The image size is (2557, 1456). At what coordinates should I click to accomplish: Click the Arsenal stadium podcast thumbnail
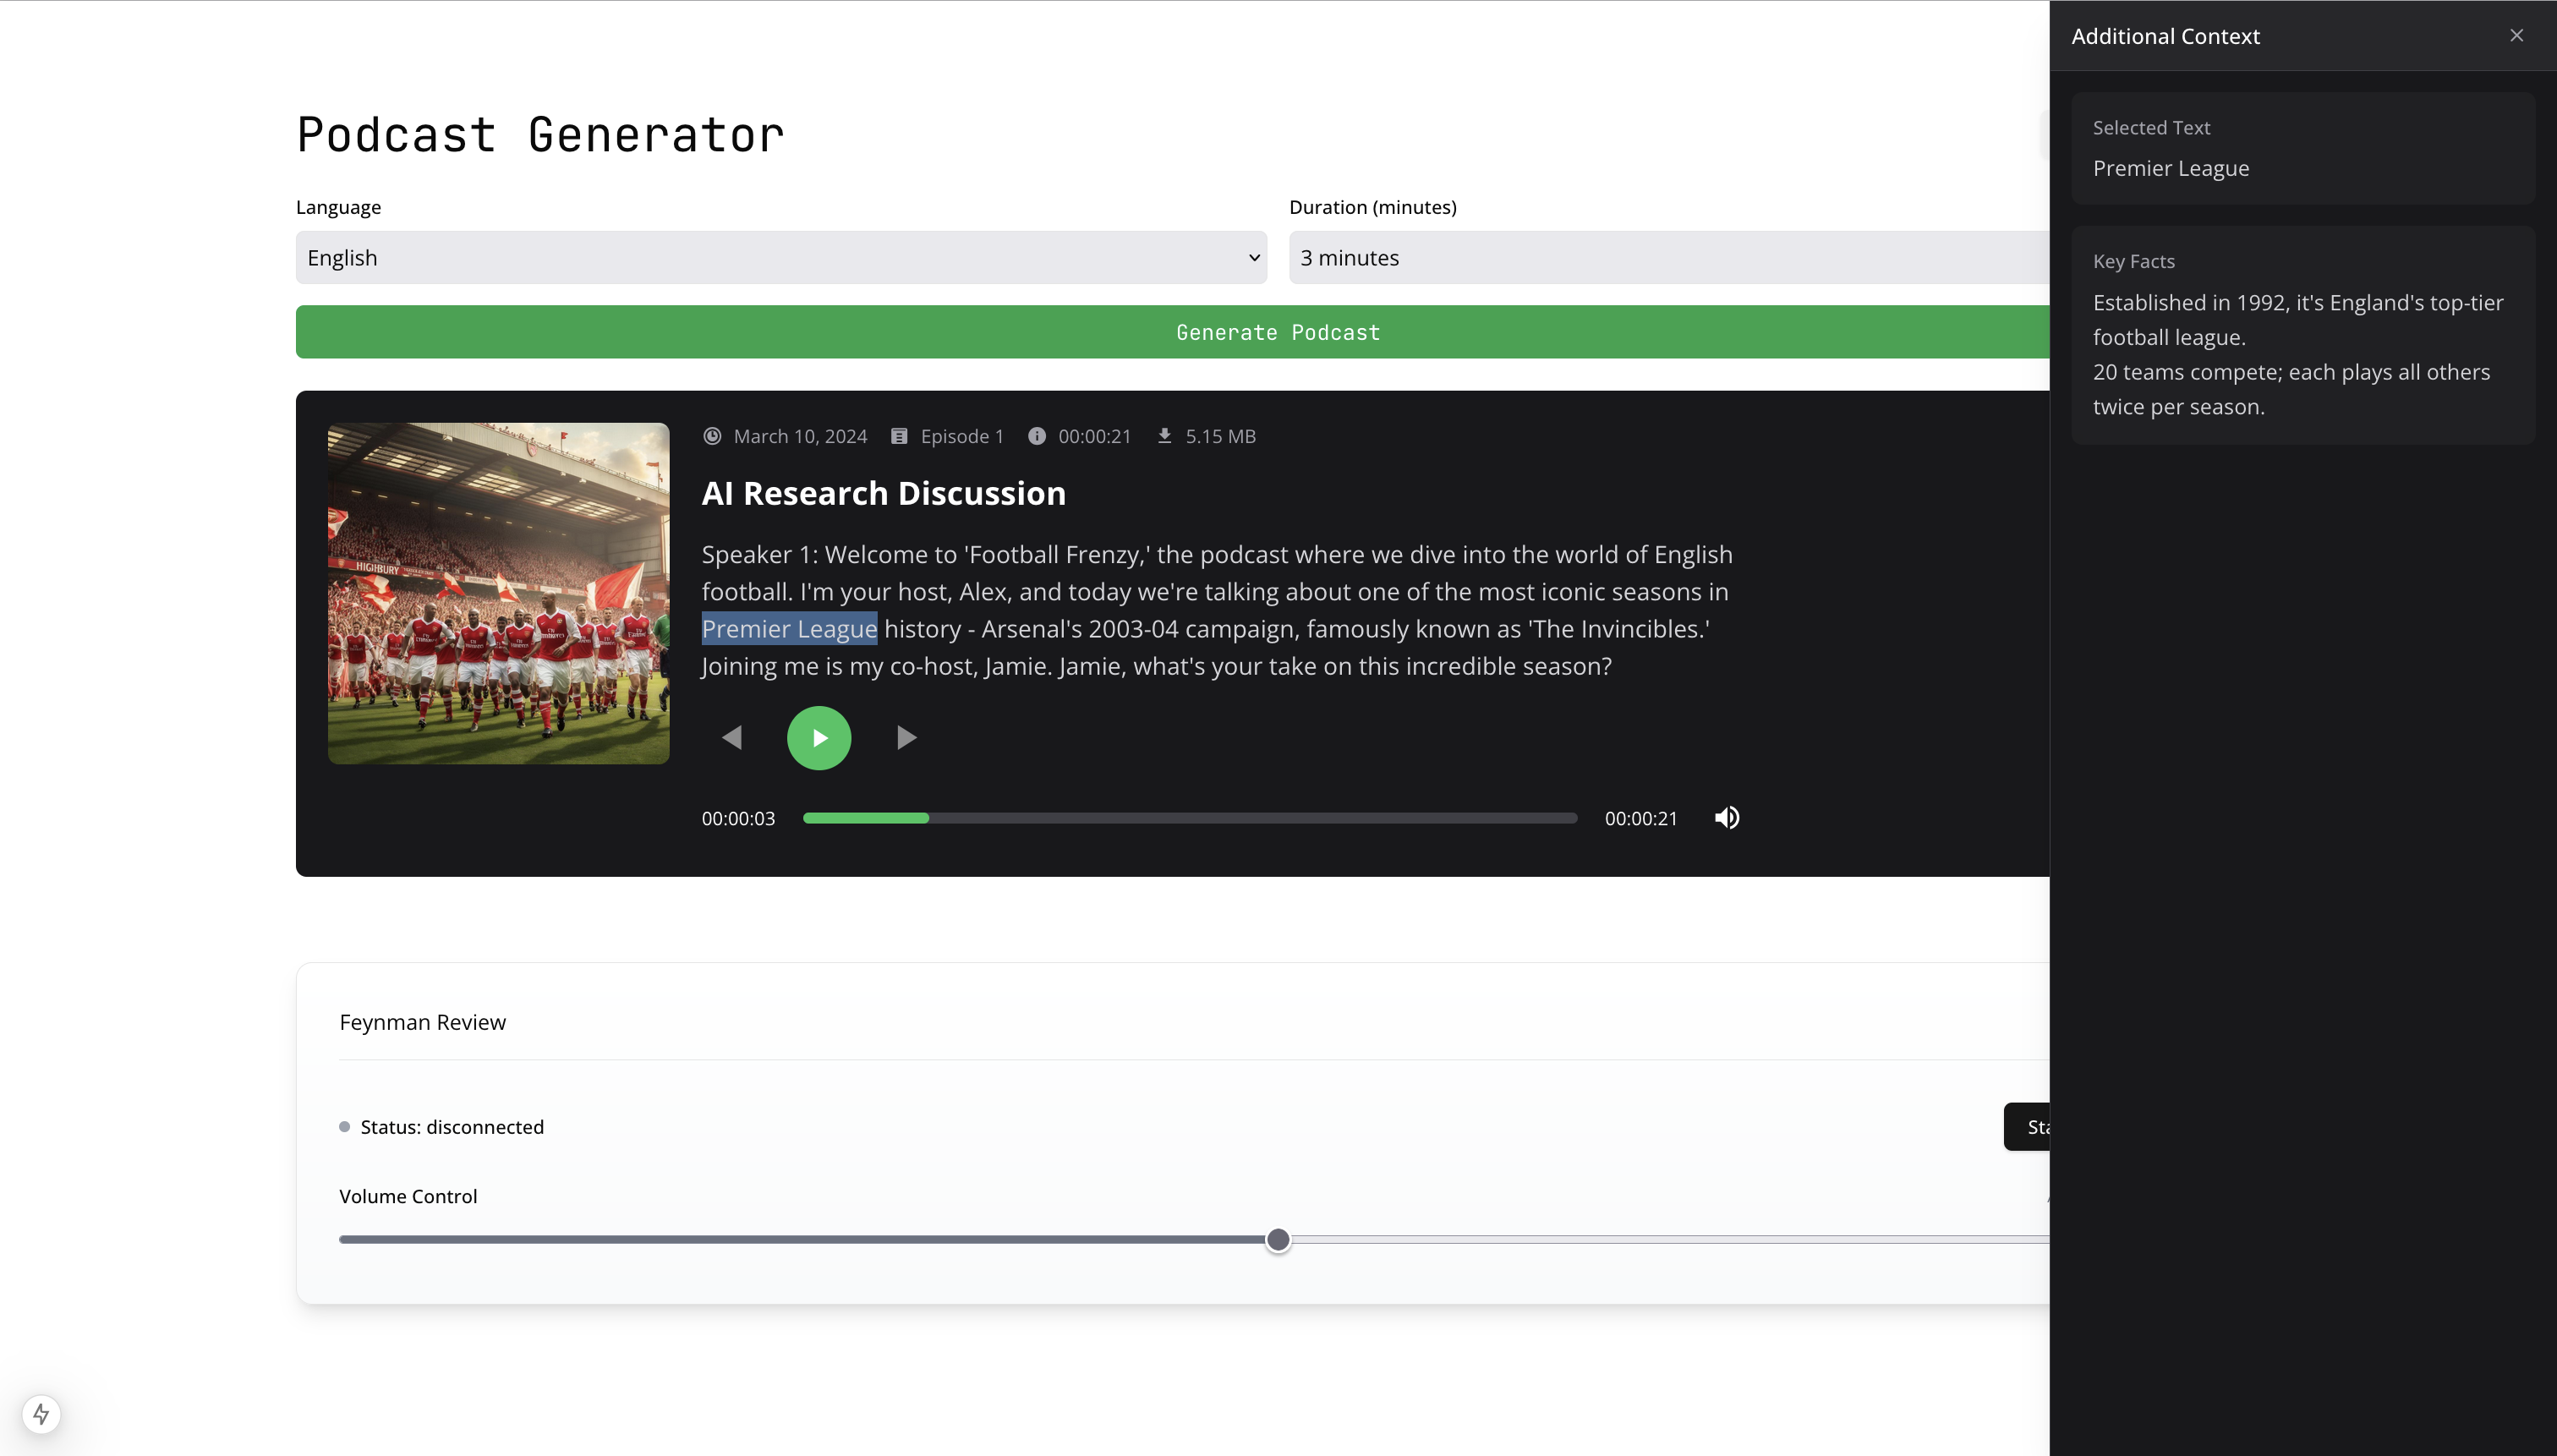point(498,593)
